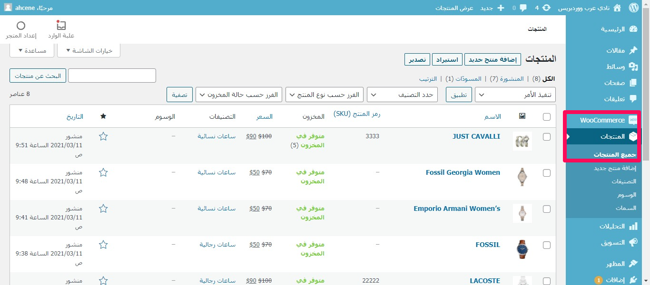The width and height of the screenshot is (650, 285).
Task: Click the WordPress logo icon in admin bar
Action: [633, 8]
